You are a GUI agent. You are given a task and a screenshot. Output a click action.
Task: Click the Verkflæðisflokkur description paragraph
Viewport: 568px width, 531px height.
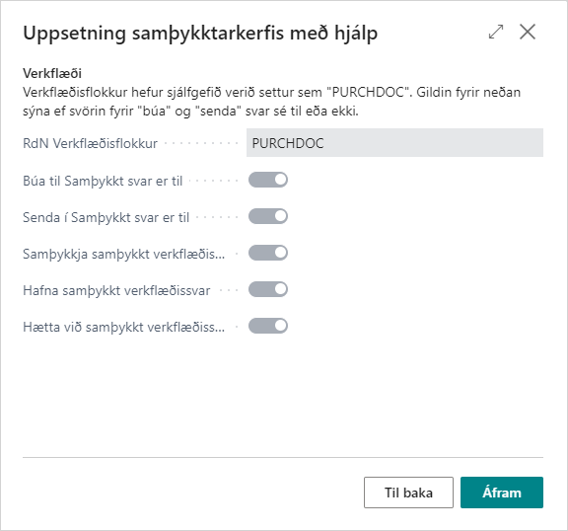(272, 102)
